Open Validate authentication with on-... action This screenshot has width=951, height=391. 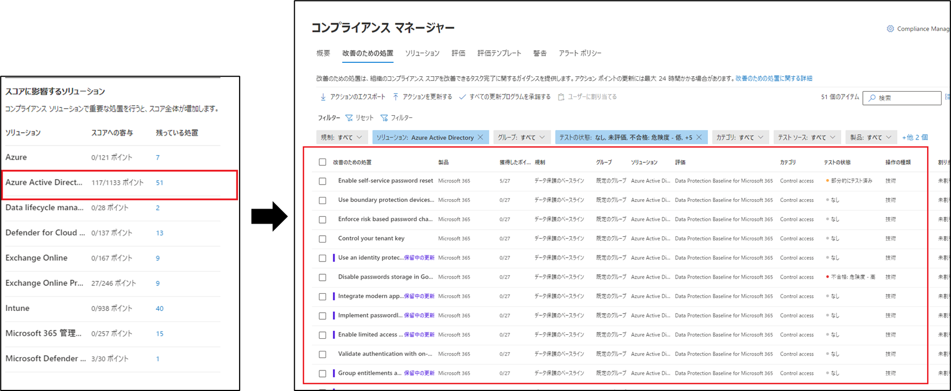tap(385, 354)
